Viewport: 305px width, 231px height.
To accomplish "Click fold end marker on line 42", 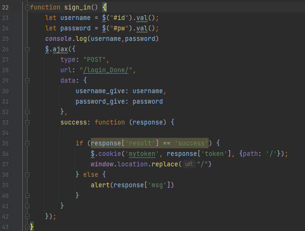I will point(27,216).
